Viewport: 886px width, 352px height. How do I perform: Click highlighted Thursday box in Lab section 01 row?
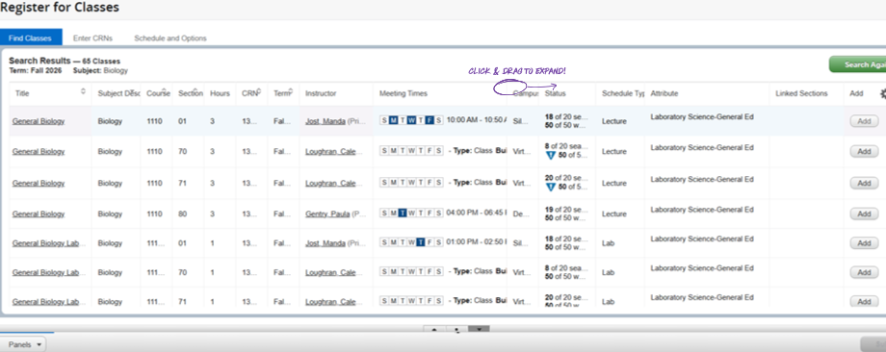click(421, 242)
